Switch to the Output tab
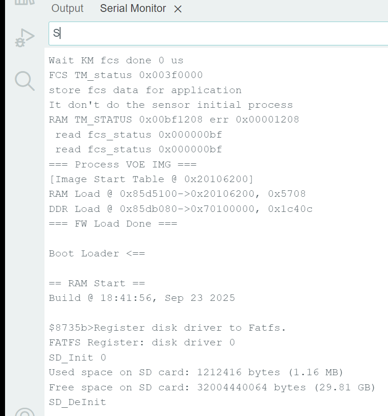The image size is (388, 416). pos(67,8)
